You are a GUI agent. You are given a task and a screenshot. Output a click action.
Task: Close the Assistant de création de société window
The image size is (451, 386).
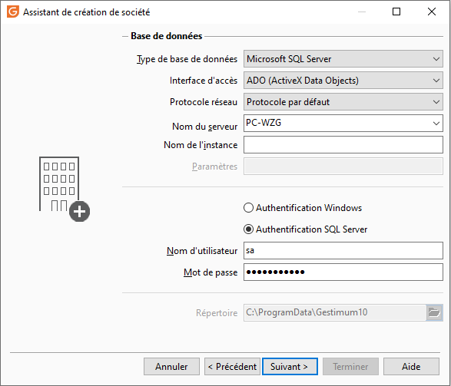tap(432, 12)
